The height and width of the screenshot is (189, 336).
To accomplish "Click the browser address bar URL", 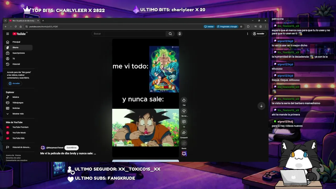I will point(43,27).
